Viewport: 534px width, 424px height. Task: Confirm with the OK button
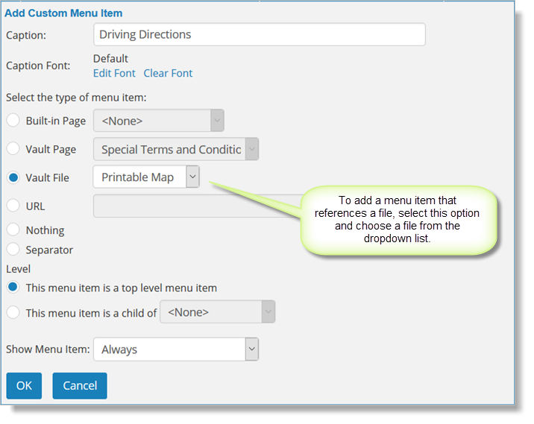24,385
